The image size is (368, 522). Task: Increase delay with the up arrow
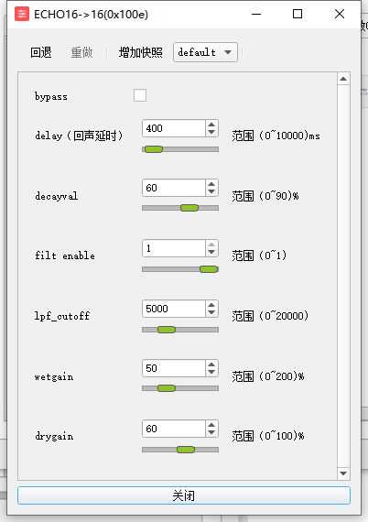211,125
